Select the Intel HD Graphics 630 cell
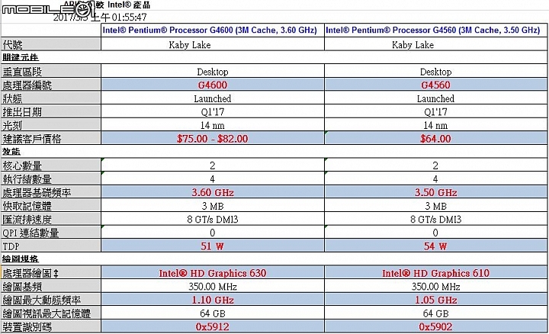The height and width of the screenshot is (334, 549). [x=213, y=273]
